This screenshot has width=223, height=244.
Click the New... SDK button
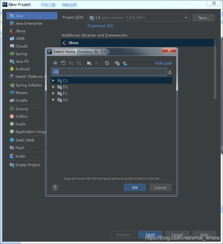pyautogui.click(x=204, y=18)
